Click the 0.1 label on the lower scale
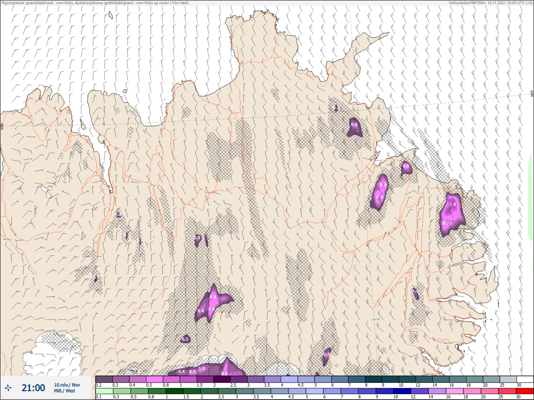Screen dimensions: 534x400 coord(98,397)
